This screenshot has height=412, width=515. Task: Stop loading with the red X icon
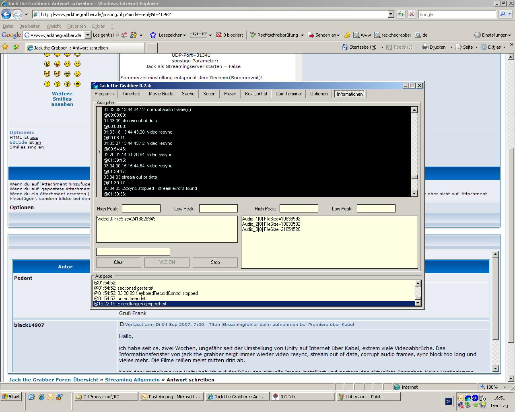click(411, 14)
